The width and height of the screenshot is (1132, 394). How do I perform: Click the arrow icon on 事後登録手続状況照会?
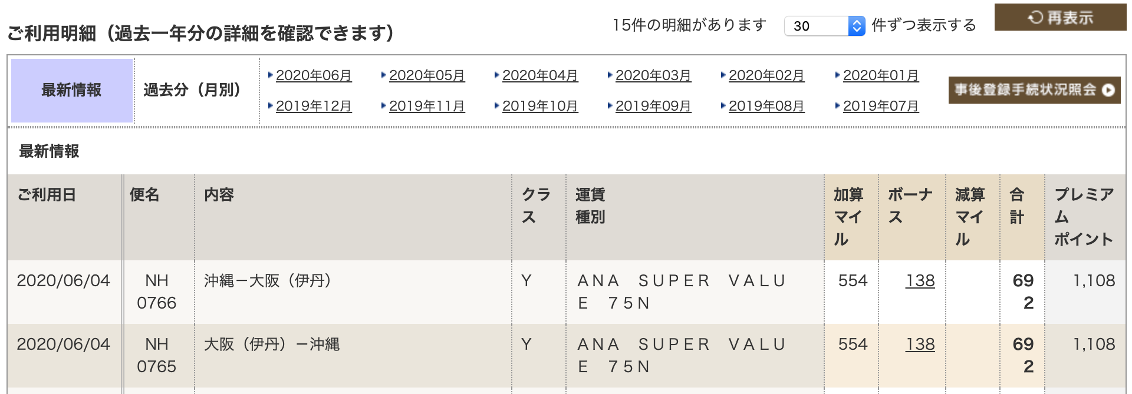pyautogui.click(x=1108, y=90)
